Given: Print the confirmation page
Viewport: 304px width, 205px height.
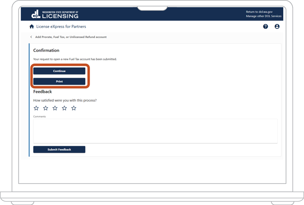Looking at the screenshot, I should [x=59, y=81].
